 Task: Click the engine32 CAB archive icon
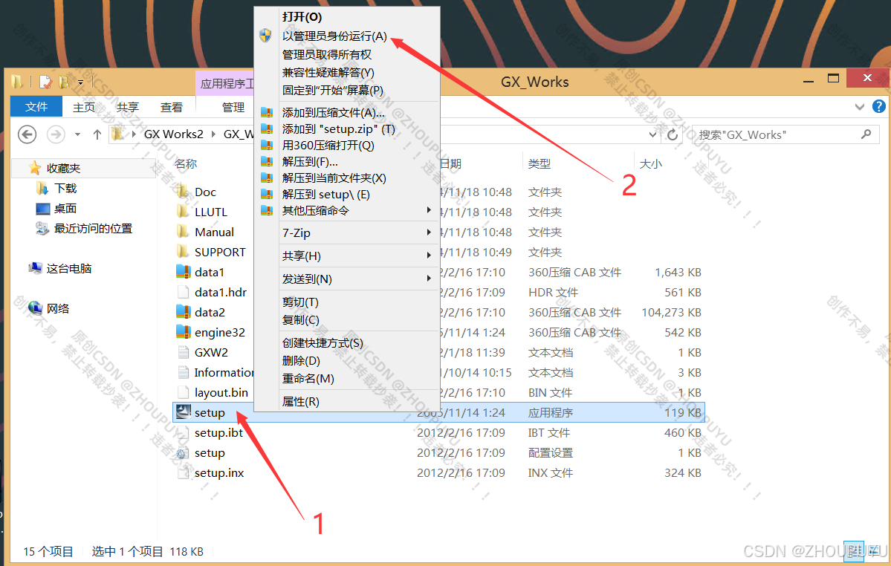[183, 332]
